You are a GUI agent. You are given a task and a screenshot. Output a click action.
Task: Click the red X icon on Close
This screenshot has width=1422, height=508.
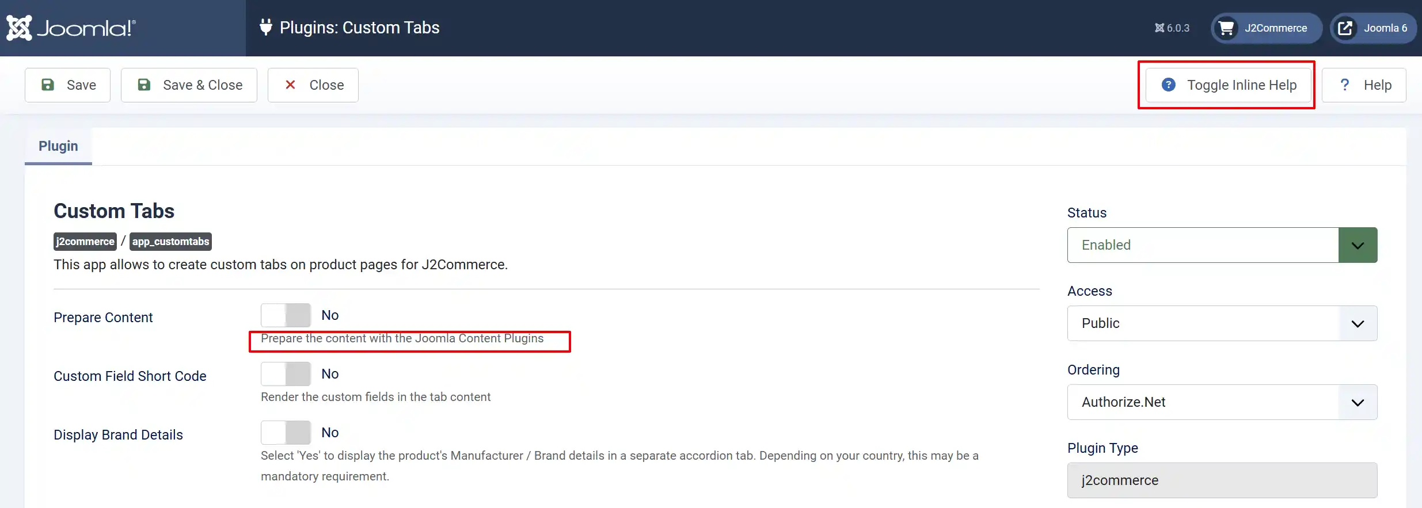click(x=290, y=85)
